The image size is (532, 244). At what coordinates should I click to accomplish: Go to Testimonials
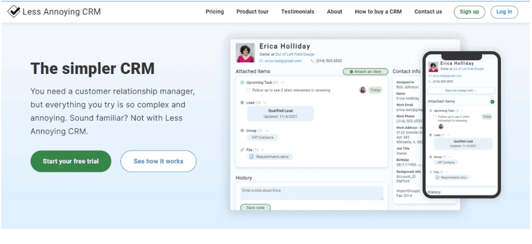[x=298, y=11]
